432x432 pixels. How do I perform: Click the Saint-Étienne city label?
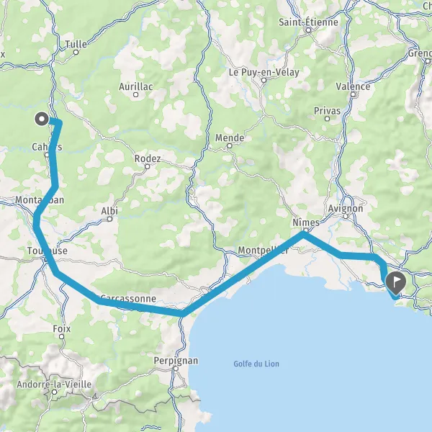(308, 22)
